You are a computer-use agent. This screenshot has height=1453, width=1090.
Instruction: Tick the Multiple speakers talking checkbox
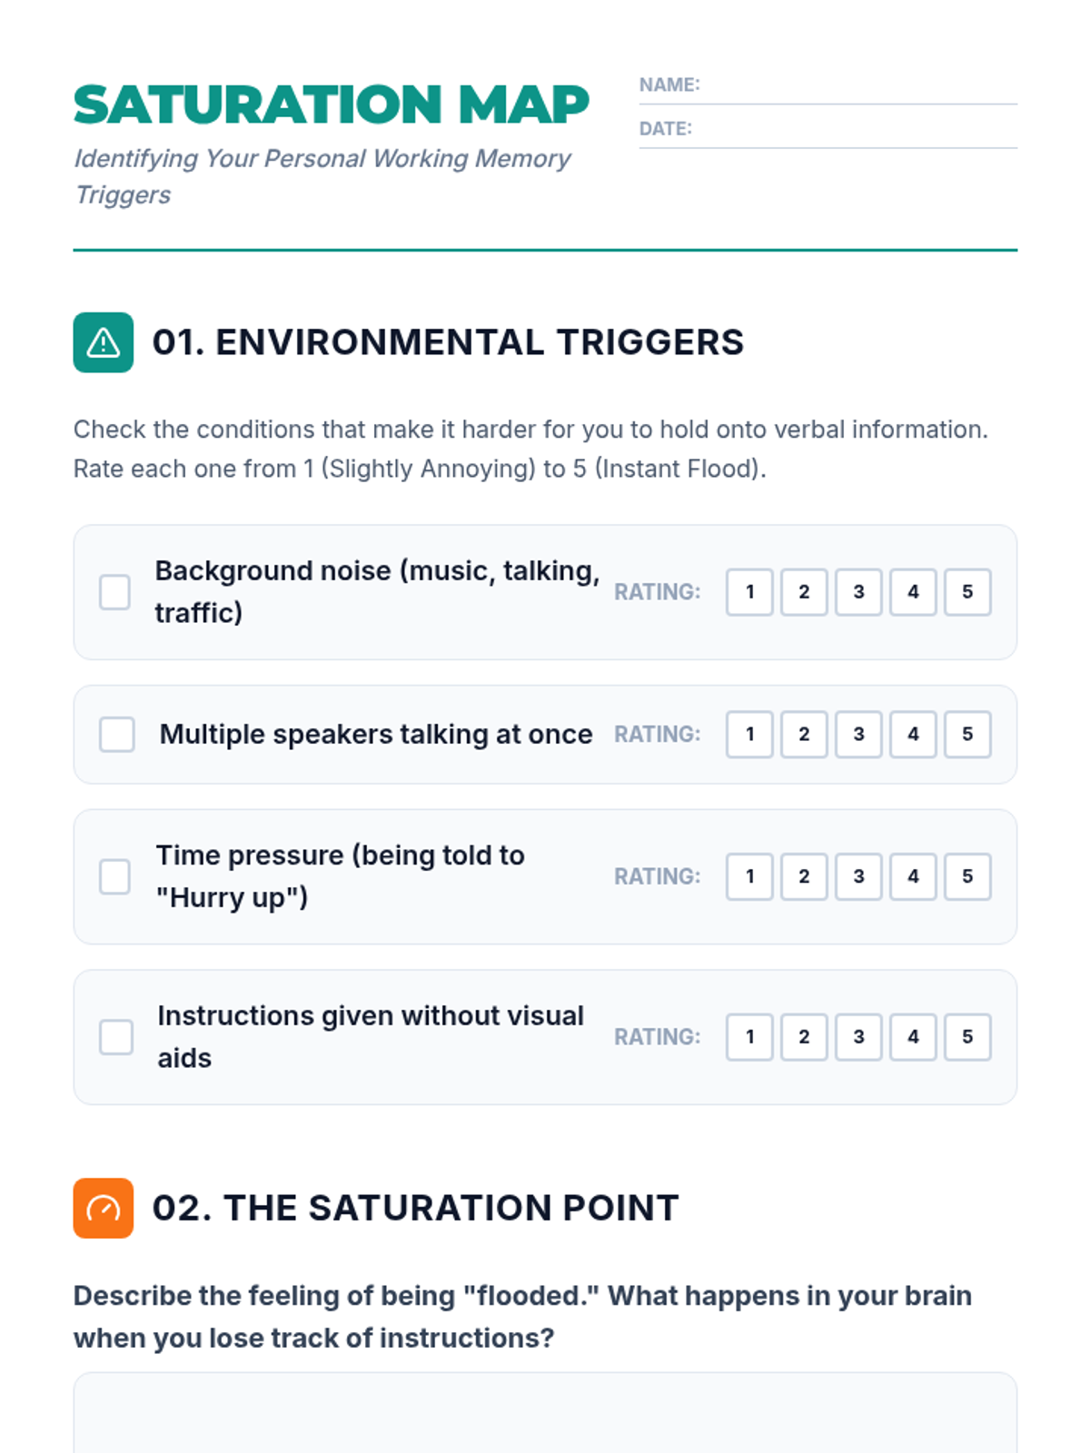click(117, 735)
